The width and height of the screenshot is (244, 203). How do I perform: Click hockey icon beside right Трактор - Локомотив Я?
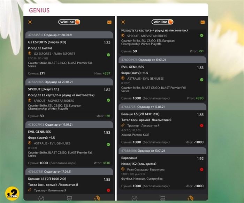pyautogui.click(x=123, y=125)
